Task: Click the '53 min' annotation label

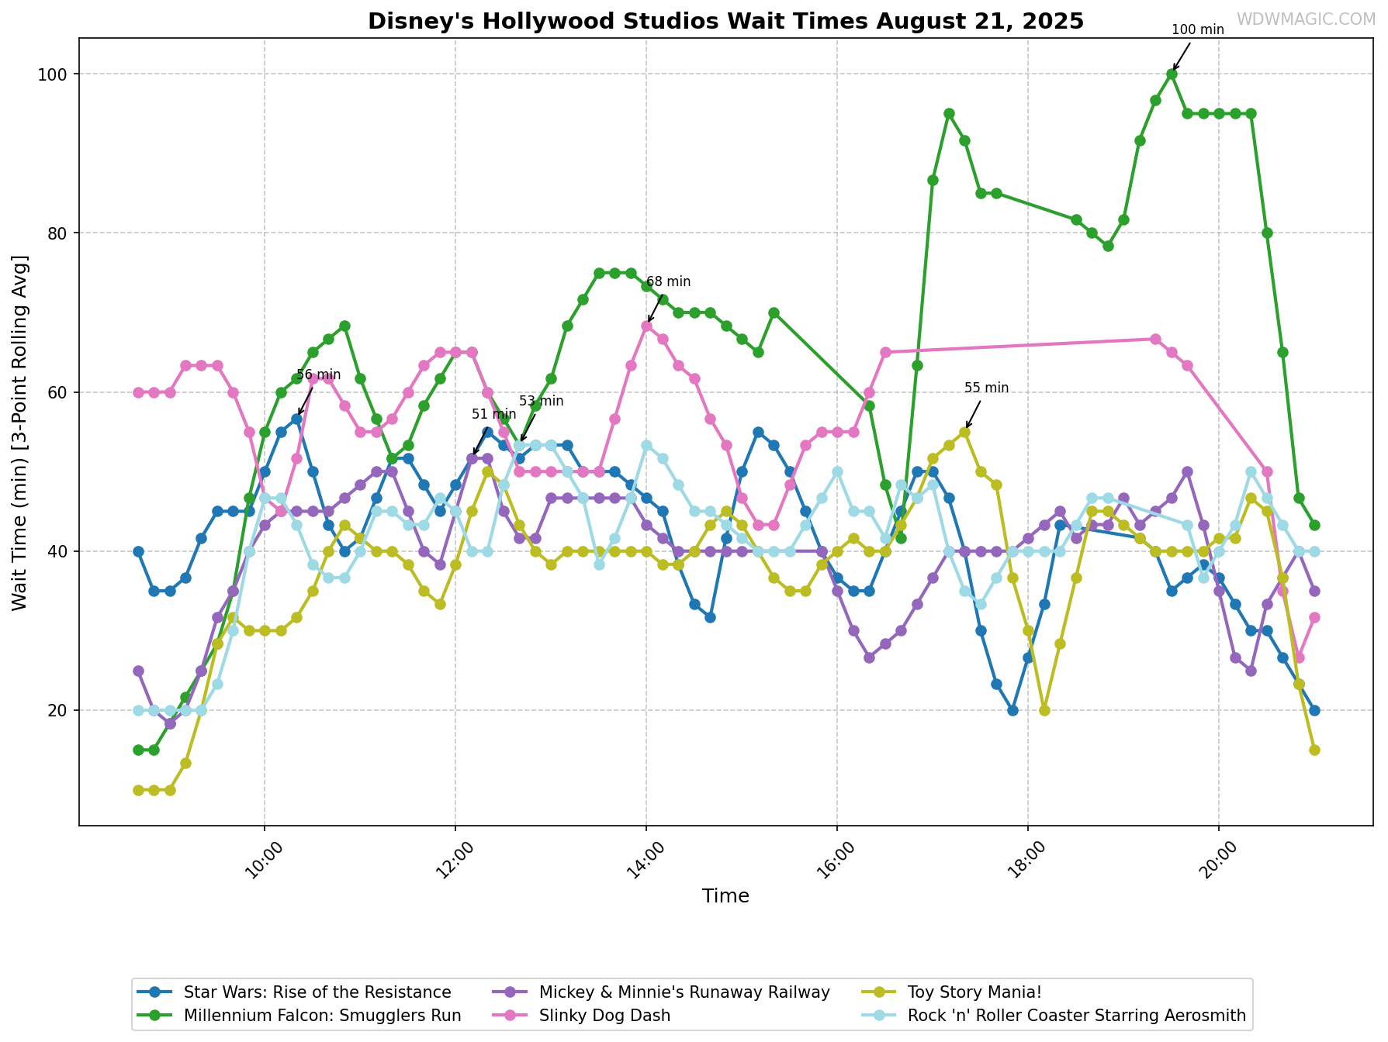Action: (541, 402)
